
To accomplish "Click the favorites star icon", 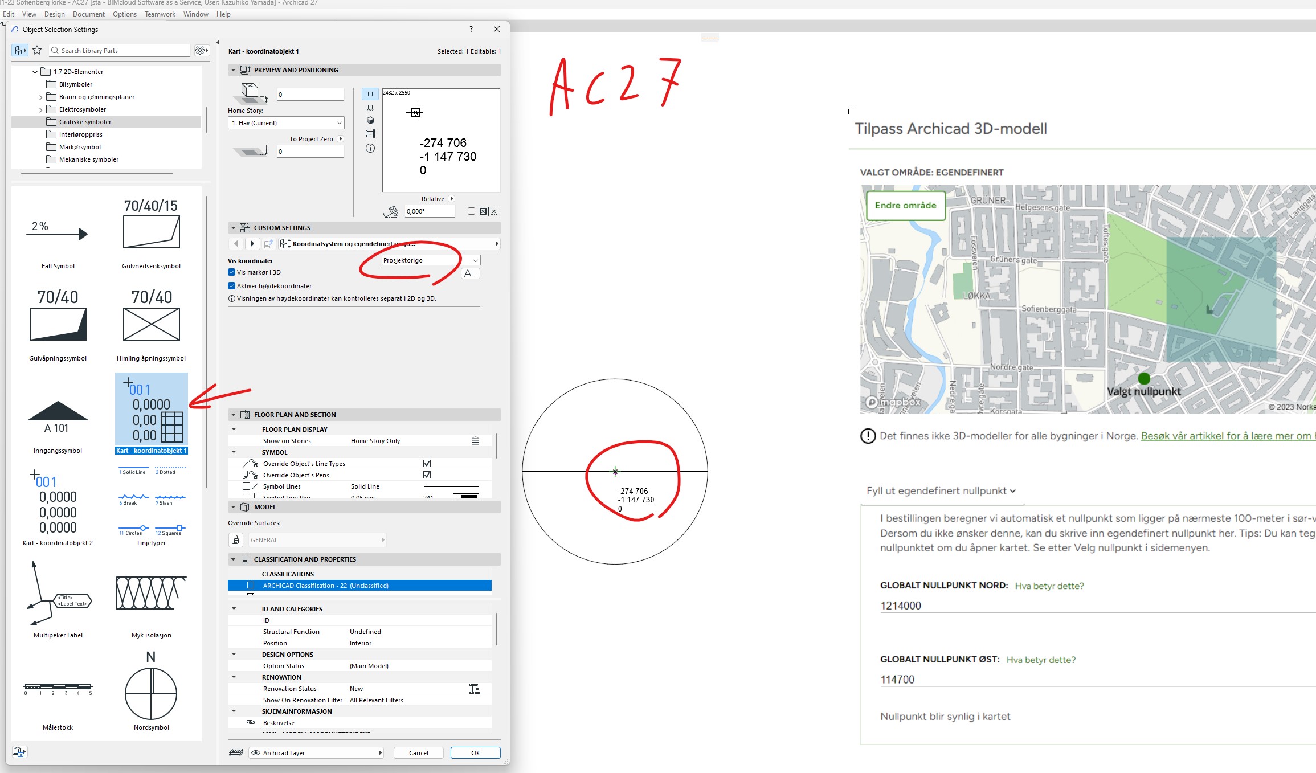I will 37,50.
